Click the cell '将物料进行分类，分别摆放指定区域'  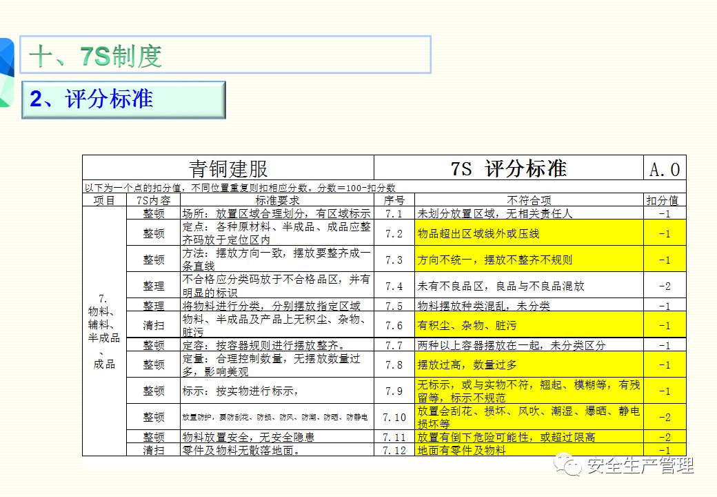click(x=277, y=305)
